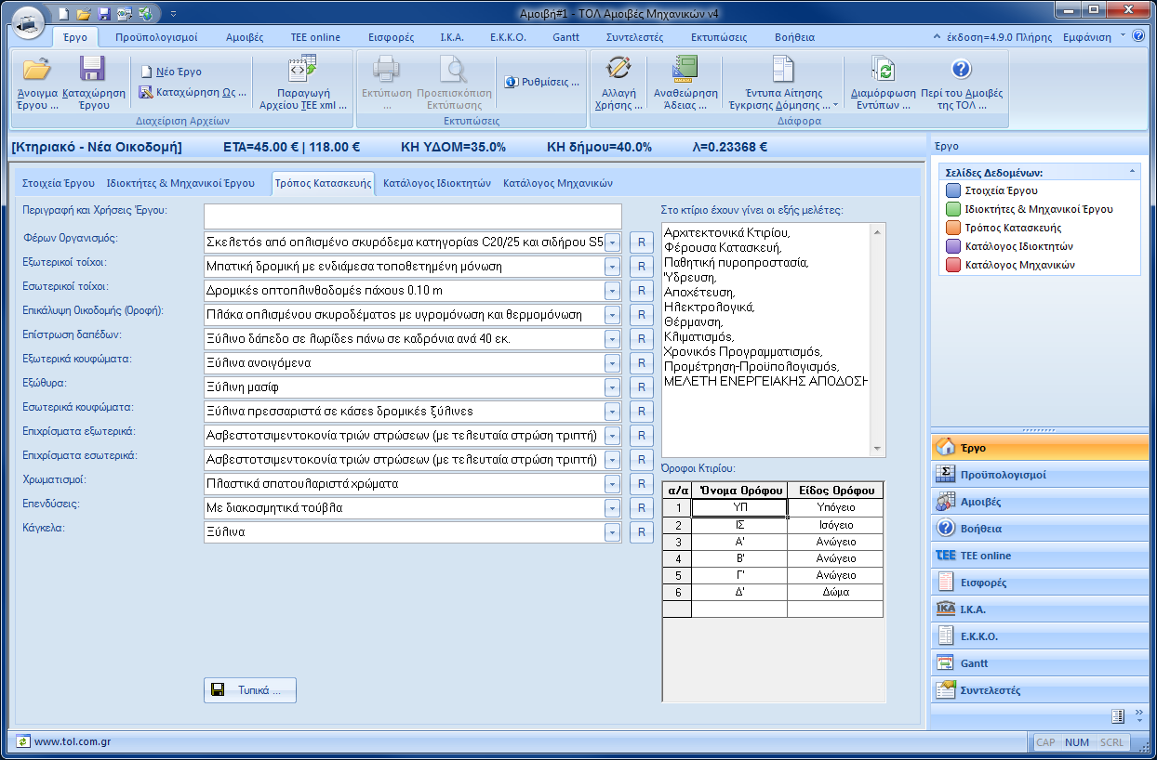
Task: Click scrollbar down arrow of the studies list
Action: [877, 450]
